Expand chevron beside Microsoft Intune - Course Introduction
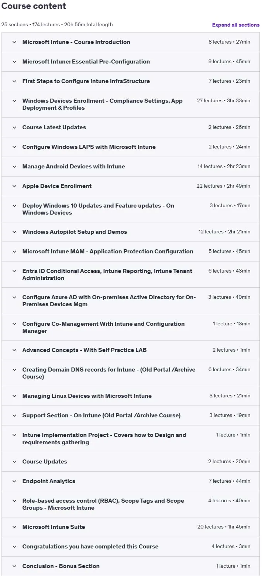The image size is (262, 578). 14,42
